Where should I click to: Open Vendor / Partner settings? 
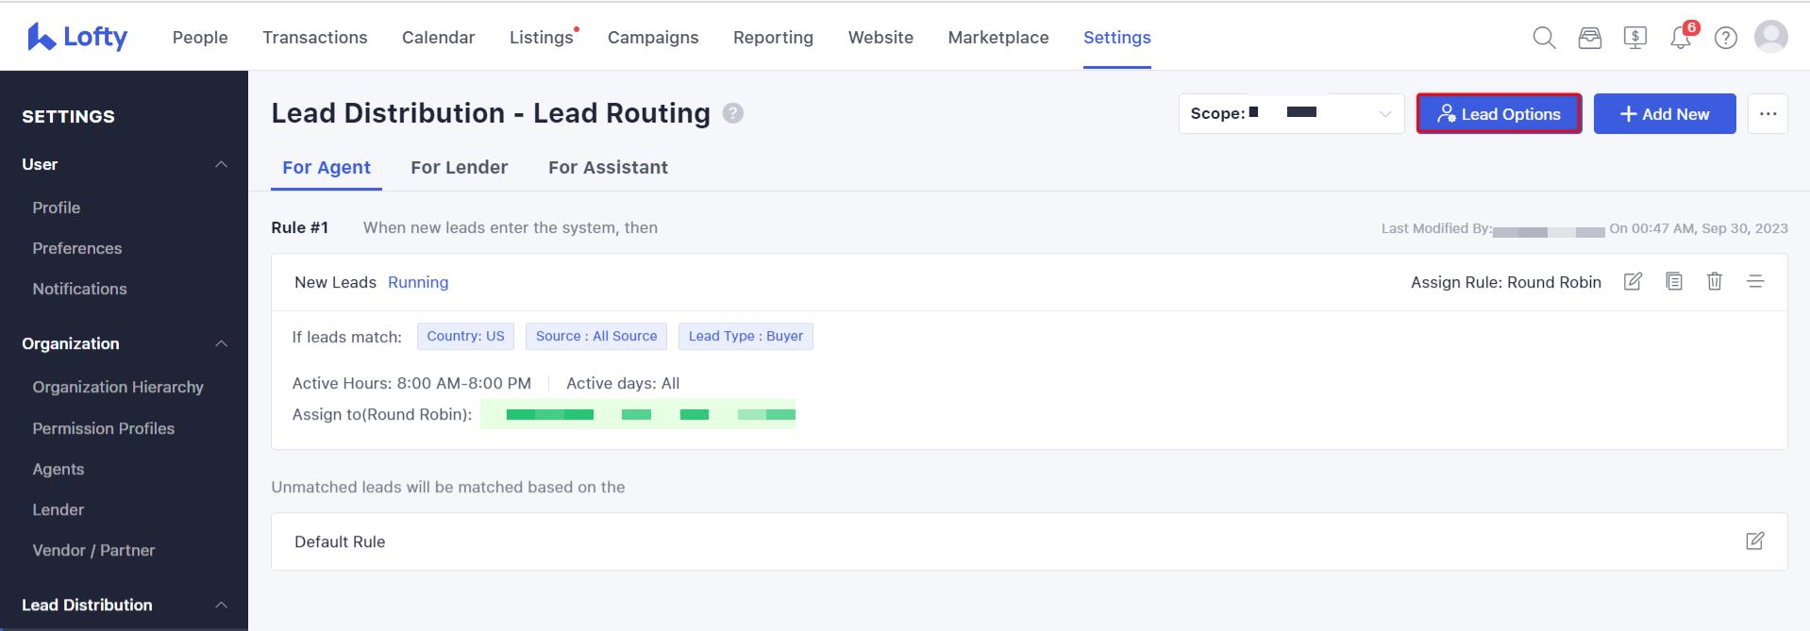(x=93, y=550)
